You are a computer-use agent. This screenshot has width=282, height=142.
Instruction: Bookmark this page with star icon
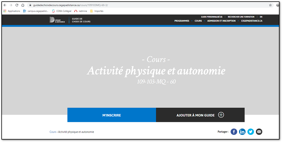(x=270, y=5)
